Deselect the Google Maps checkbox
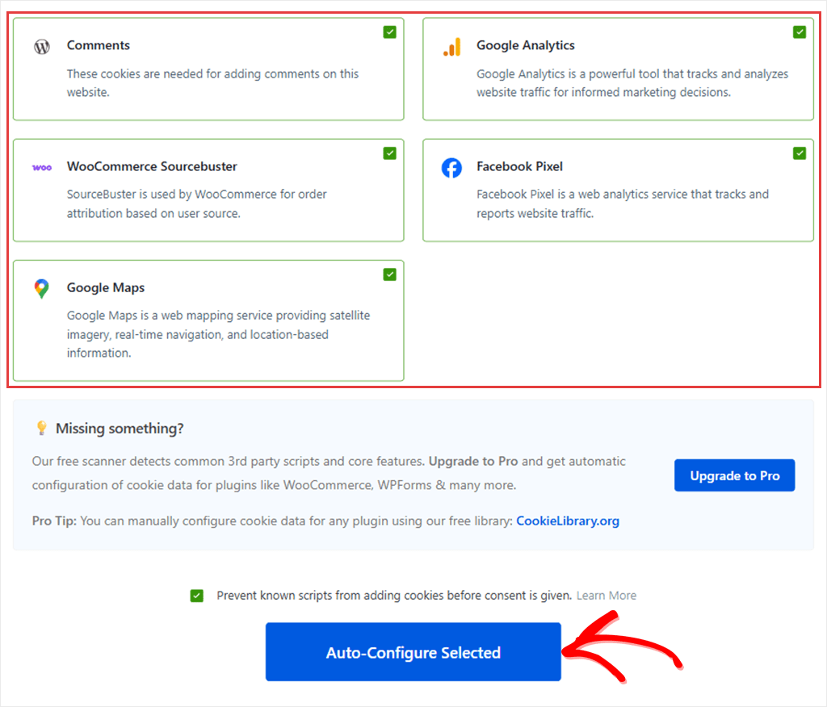Image resolution: width=827 pixels, height=707 pixels. click(x=390, y=274)
